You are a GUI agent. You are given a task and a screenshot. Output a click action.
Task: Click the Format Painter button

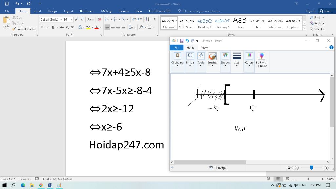click(x=24, y=29)
